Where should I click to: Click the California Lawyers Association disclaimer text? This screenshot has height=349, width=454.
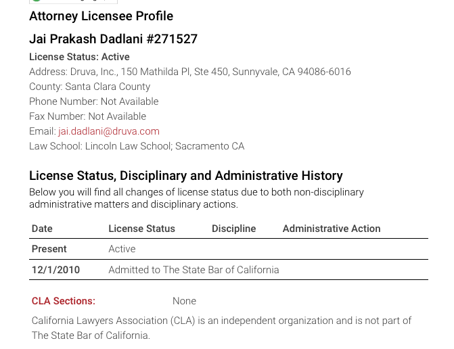221,328
